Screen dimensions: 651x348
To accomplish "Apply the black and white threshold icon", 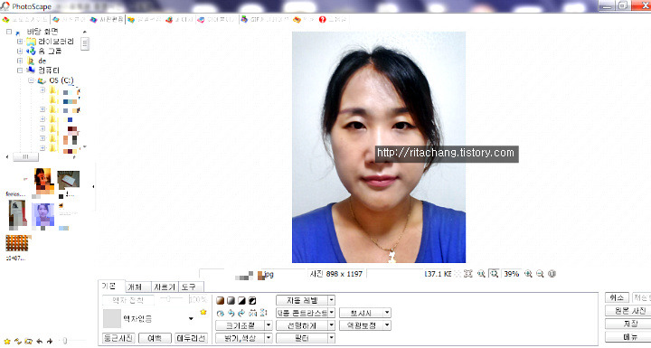I will pyautogui.click(x=241, y=300).
